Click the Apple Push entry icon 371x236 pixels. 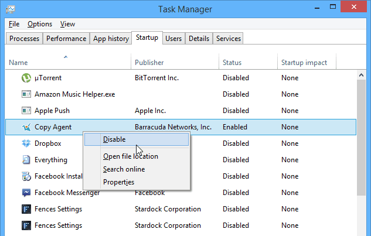[x=26, y=111]
